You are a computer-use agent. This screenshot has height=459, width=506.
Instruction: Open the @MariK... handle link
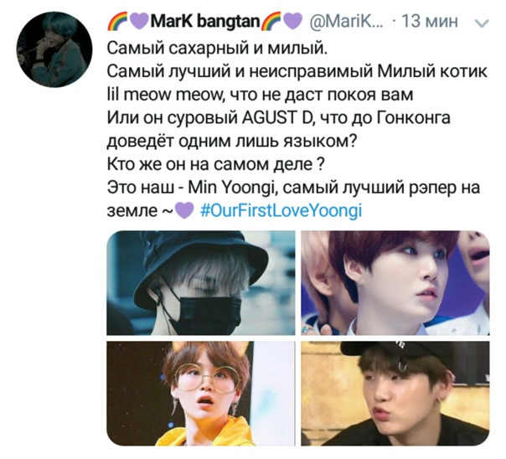pyautogui.click(x=346, y=22)
